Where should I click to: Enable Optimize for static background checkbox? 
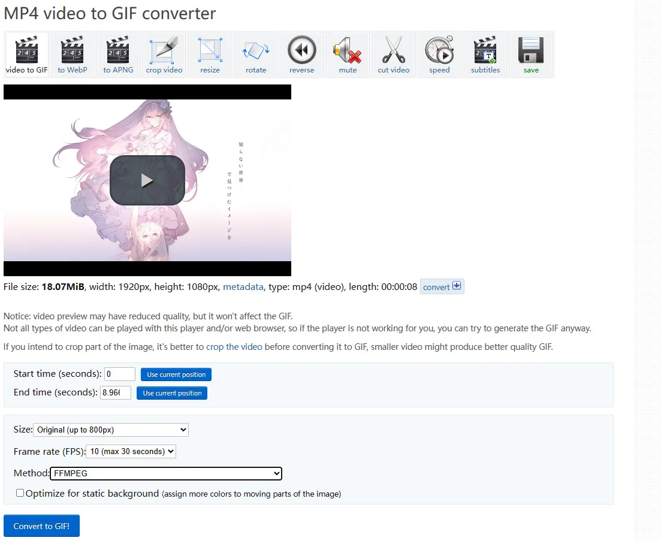[20, 493]
